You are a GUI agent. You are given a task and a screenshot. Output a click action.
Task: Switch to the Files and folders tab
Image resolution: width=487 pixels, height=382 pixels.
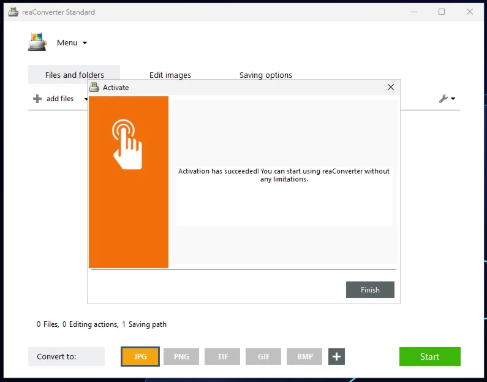click(x=74, y=75)
